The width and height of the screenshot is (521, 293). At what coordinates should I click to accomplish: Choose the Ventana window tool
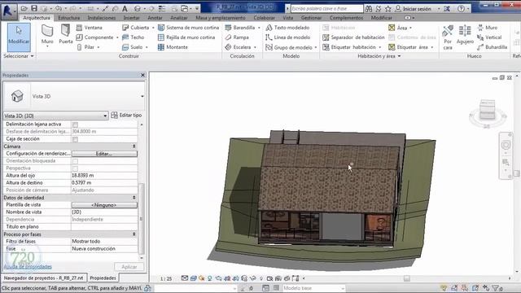(89, 28)
